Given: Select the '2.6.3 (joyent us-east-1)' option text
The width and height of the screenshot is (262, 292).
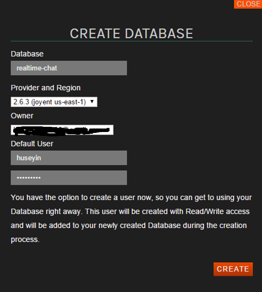Looking at the screenshot, I should pos(49,102).
